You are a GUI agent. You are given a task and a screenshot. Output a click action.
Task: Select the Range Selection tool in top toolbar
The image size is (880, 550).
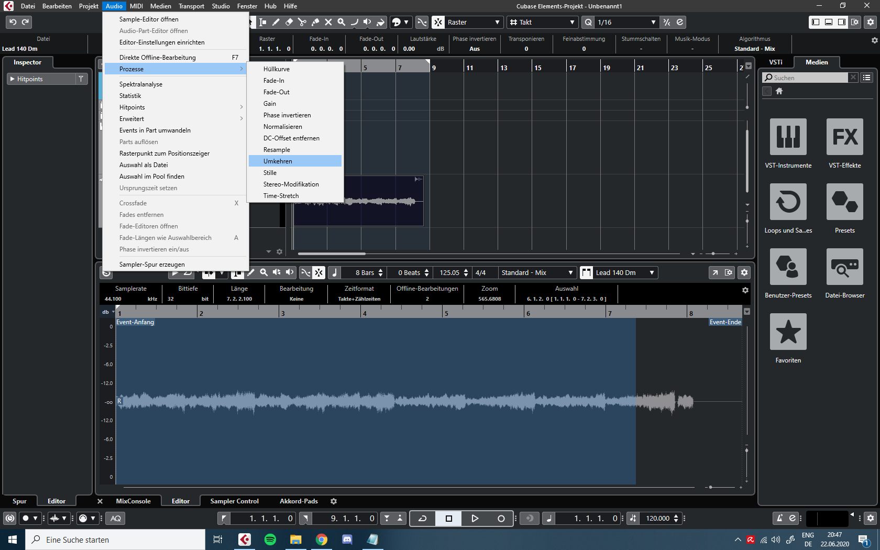point(263,22)
